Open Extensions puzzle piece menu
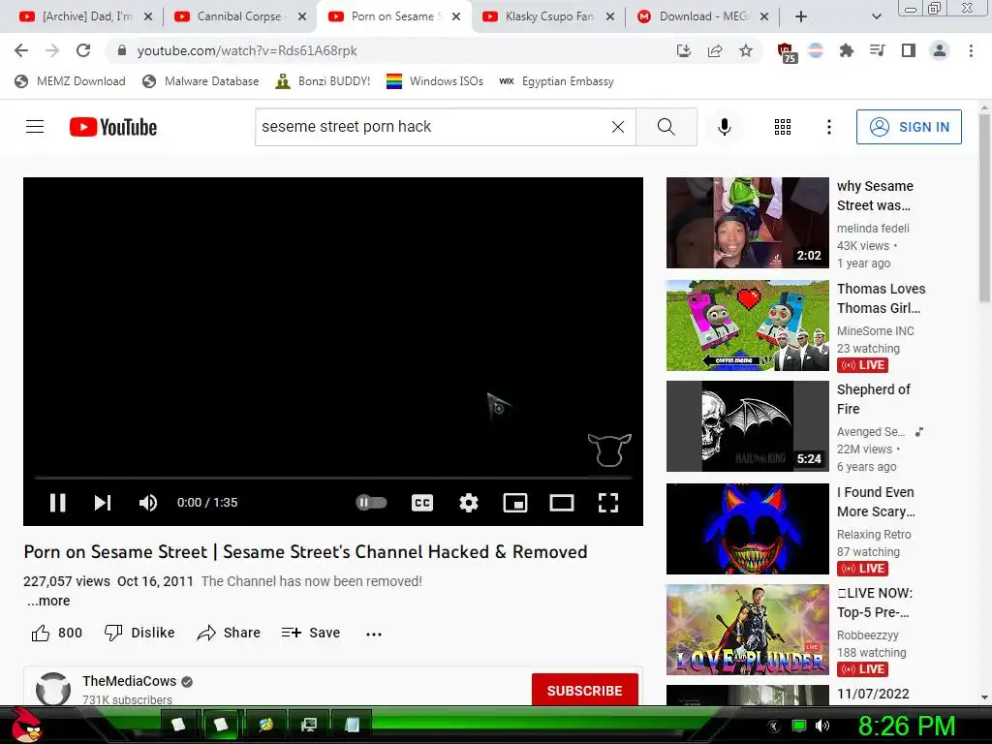The width and height of the screenshot is (992, 744). [847, 50]
